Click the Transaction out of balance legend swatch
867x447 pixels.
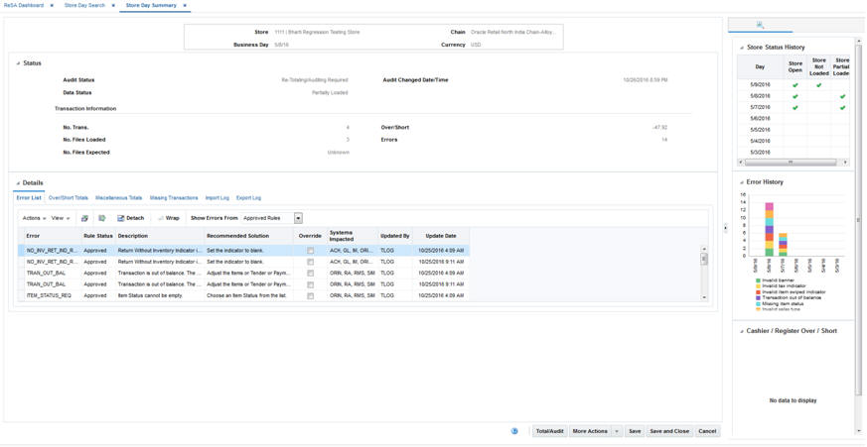tap(758, 297)
